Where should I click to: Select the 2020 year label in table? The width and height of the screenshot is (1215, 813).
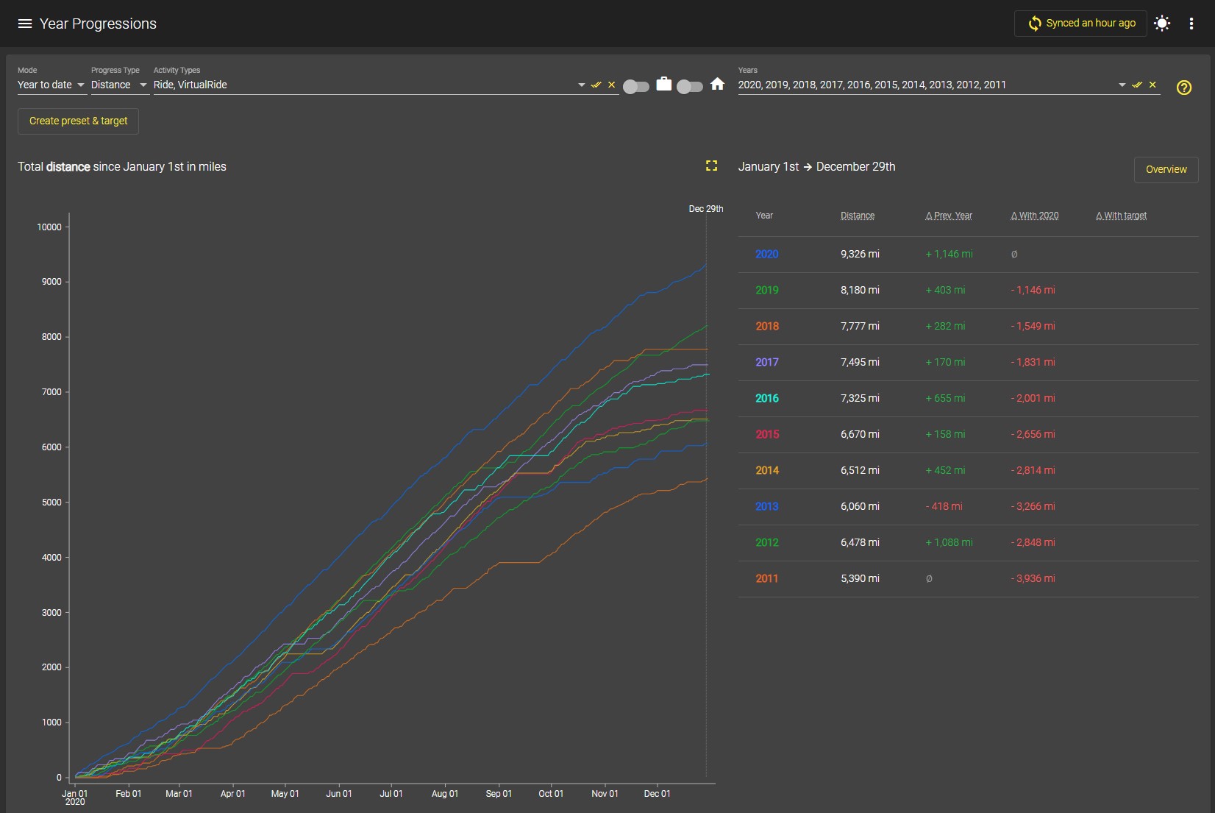pyautogui.click(x=766, y=254)
